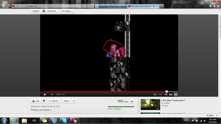221x124 pixels.
Task: Like the video with the thumbs-up button
Action: pos(36,101)
